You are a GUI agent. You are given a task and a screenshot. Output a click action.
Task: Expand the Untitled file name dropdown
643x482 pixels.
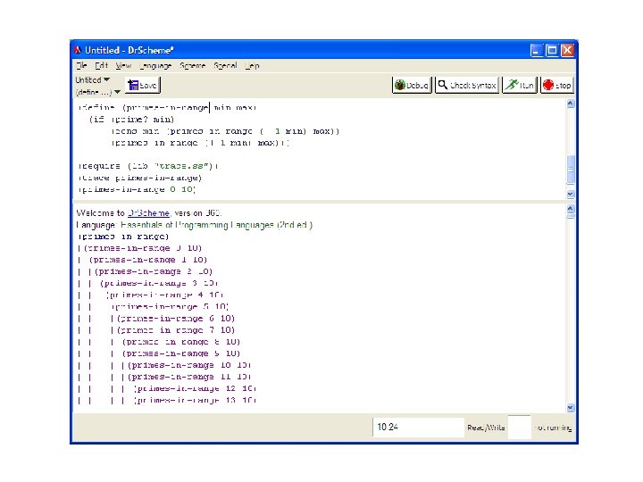click(92, 80)
